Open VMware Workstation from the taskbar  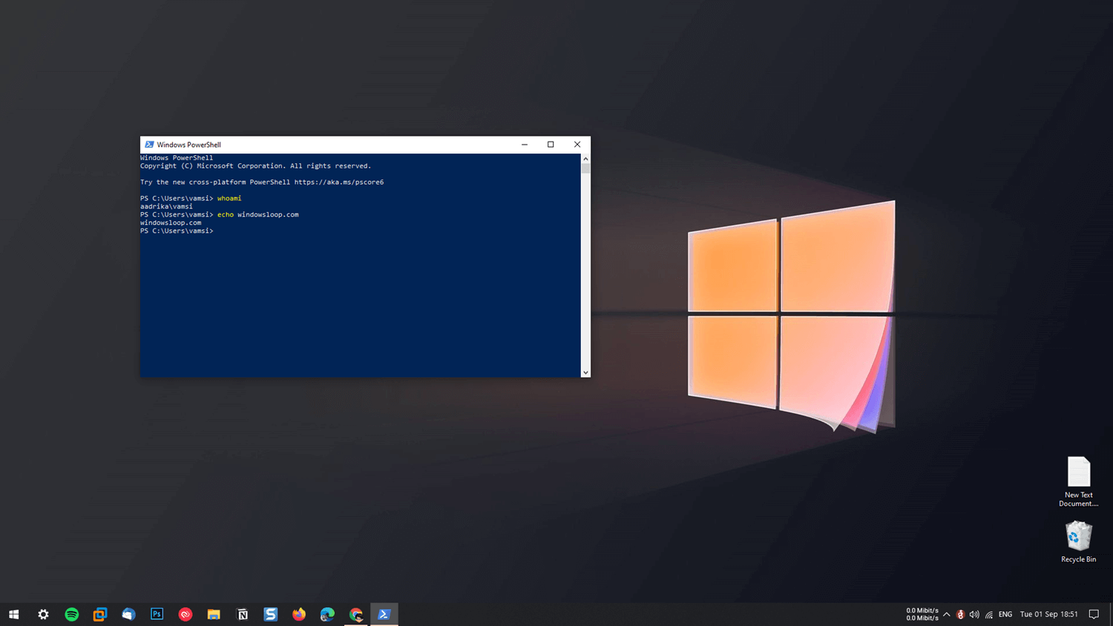[99, 614]
